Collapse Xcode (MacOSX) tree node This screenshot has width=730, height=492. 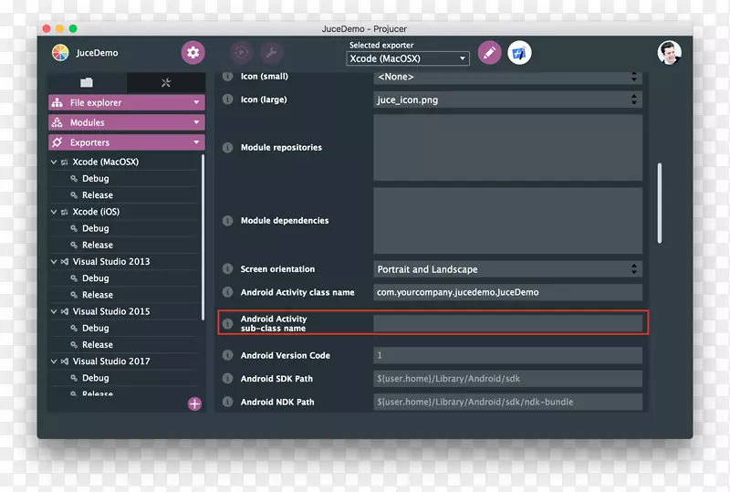[54, 162]
